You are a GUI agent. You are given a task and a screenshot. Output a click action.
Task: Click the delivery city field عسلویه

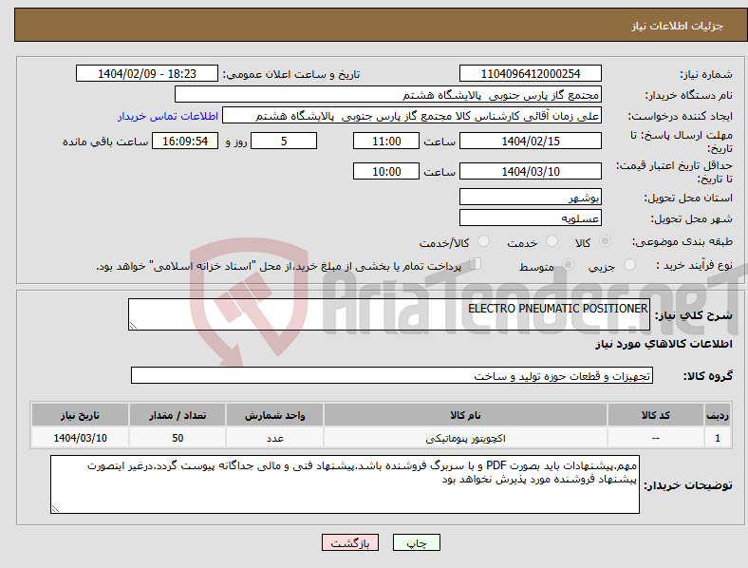[x=530, y=218]
